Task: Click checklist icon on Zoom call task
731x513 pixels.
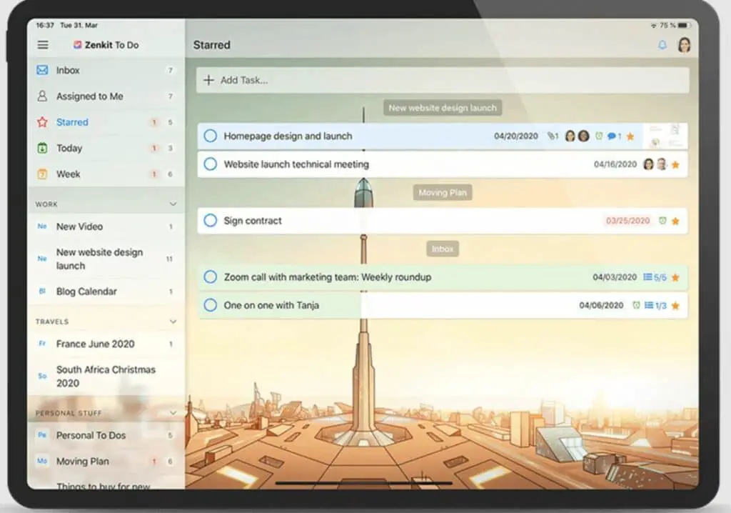Action: 647,277
